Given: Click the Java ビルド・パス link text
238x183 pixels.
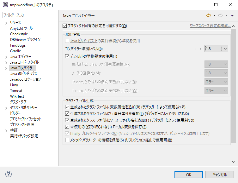Looking at the screenshot, I should 82,41.
